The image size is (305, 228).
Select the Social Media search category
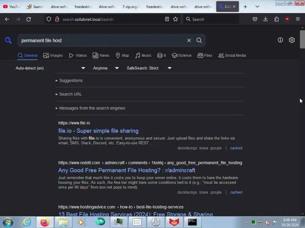232,56
